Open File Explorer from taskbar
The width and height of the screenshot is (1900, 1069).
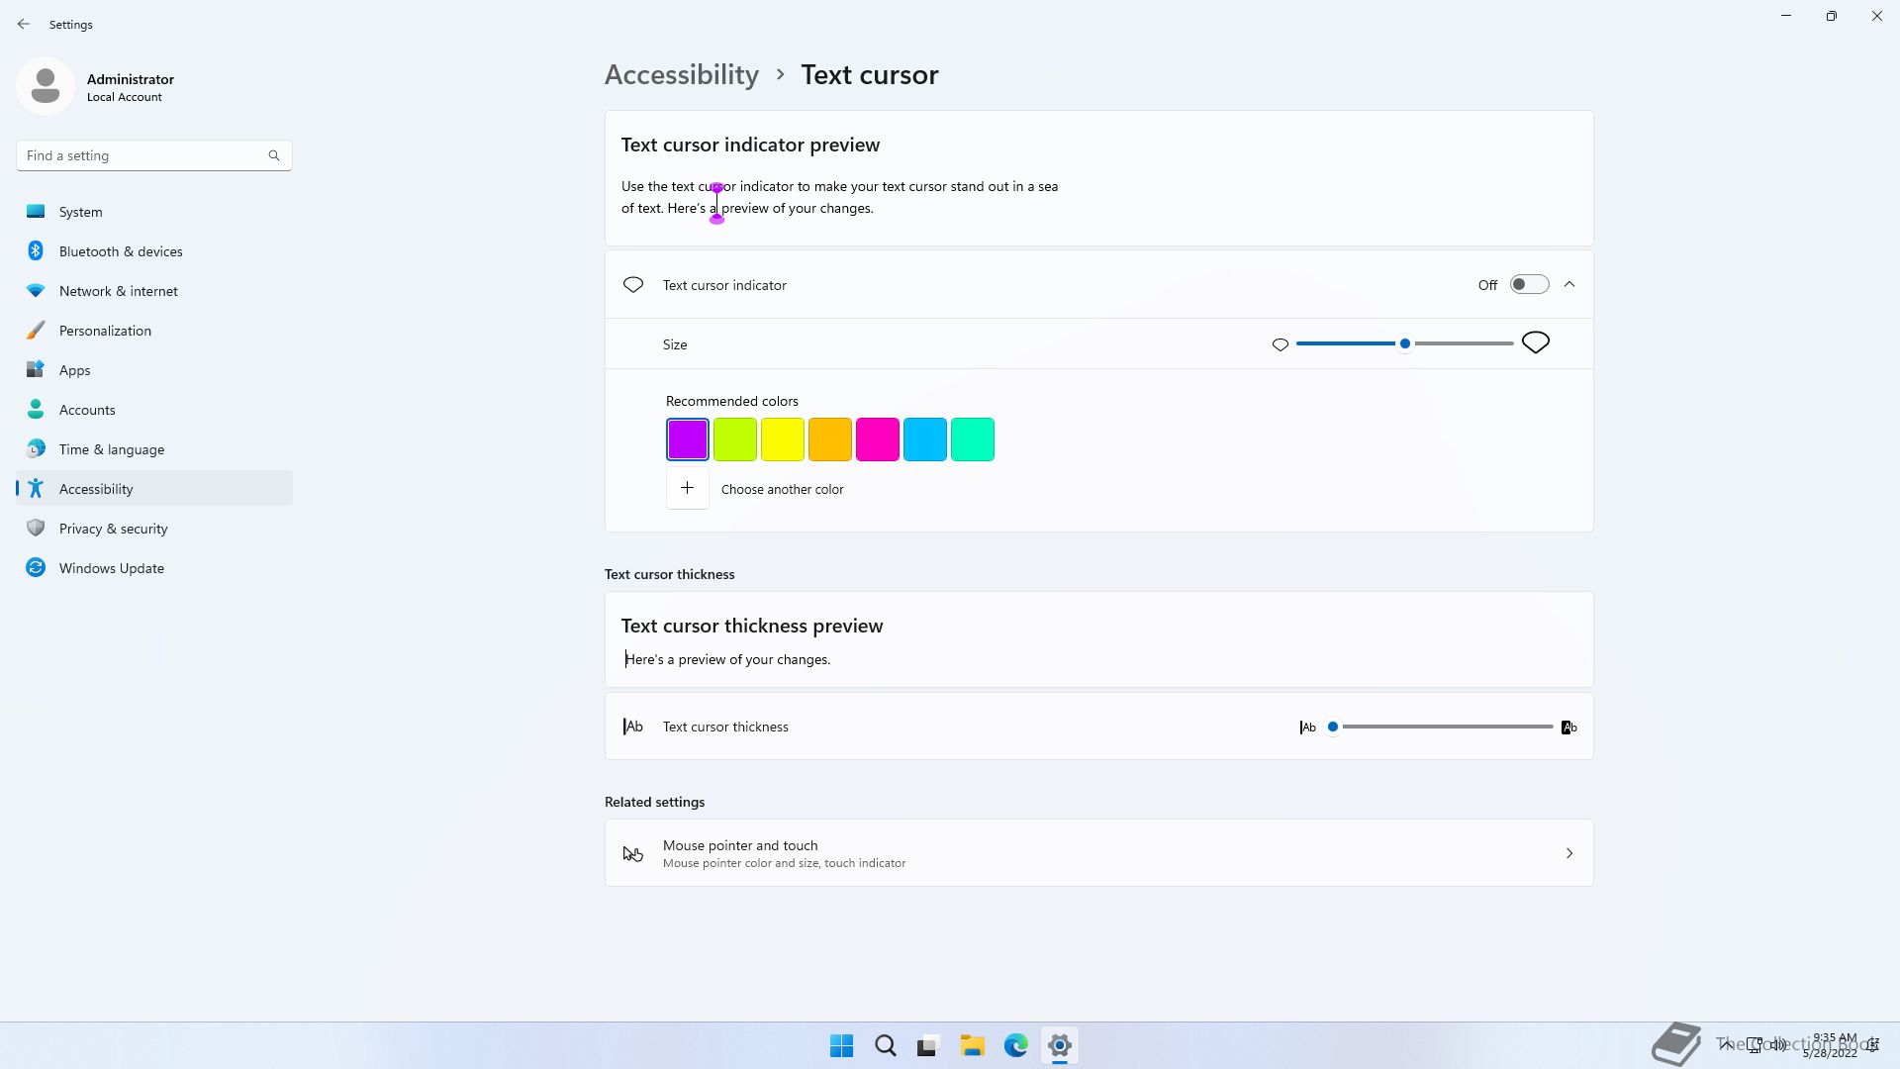pos(972,1045)
